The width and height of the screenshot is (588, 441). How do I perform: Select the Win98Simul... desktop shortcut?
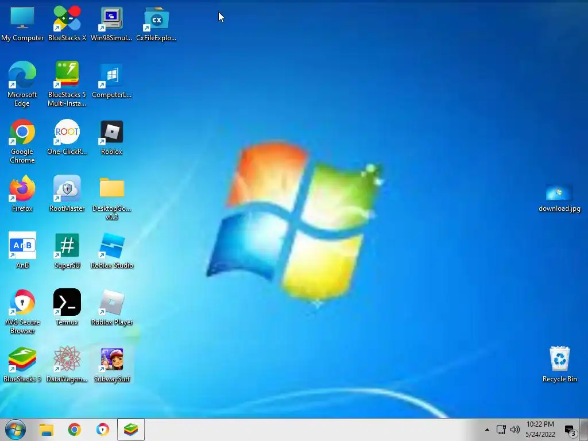pyautogui.click(x=111, y=23)
